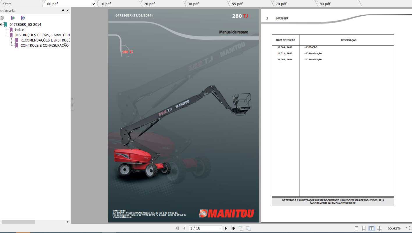Toggle single page view mode
Viewport: 412px width, 233px height.
(x=356, y=228)
